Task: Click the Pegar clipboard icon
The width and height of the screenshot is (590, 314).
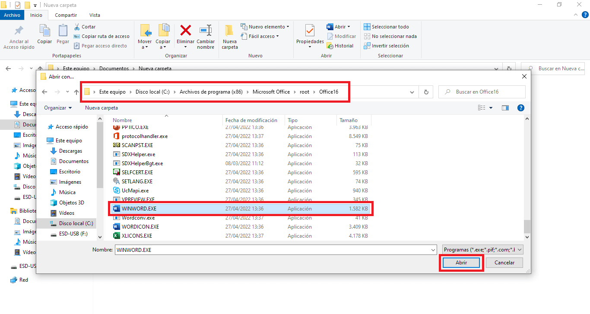Action: (x=63, y=31)
